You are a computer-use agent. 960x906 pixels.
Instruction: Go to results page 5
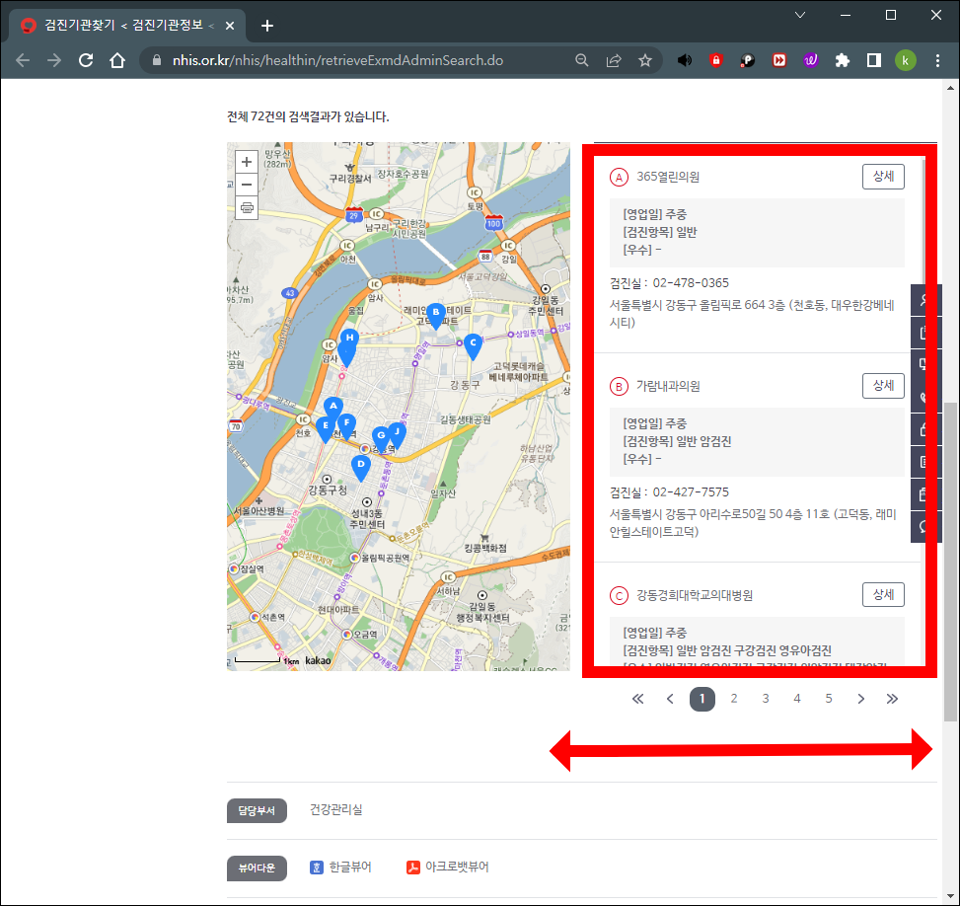[829, 699]
